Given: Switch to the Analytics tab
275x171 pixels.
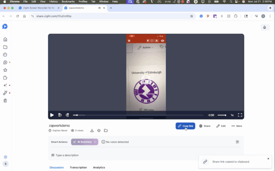Looking at the screenshot, I should (99, 167).
